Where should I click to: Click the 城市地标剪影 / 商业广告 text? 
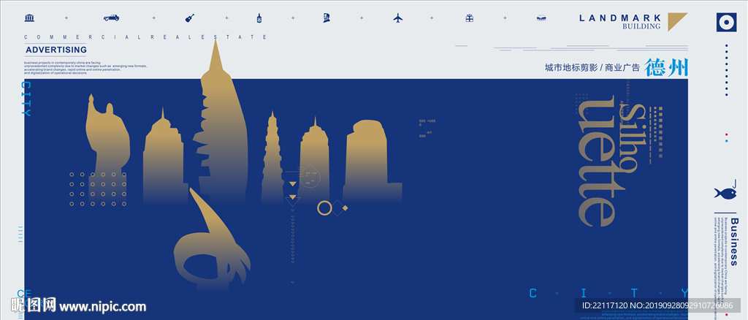(592, 68)
